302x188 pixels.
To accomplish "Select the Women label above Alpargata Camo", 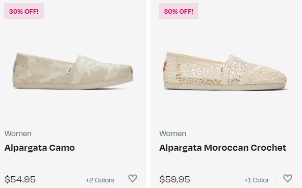I will tap(18, 133).
